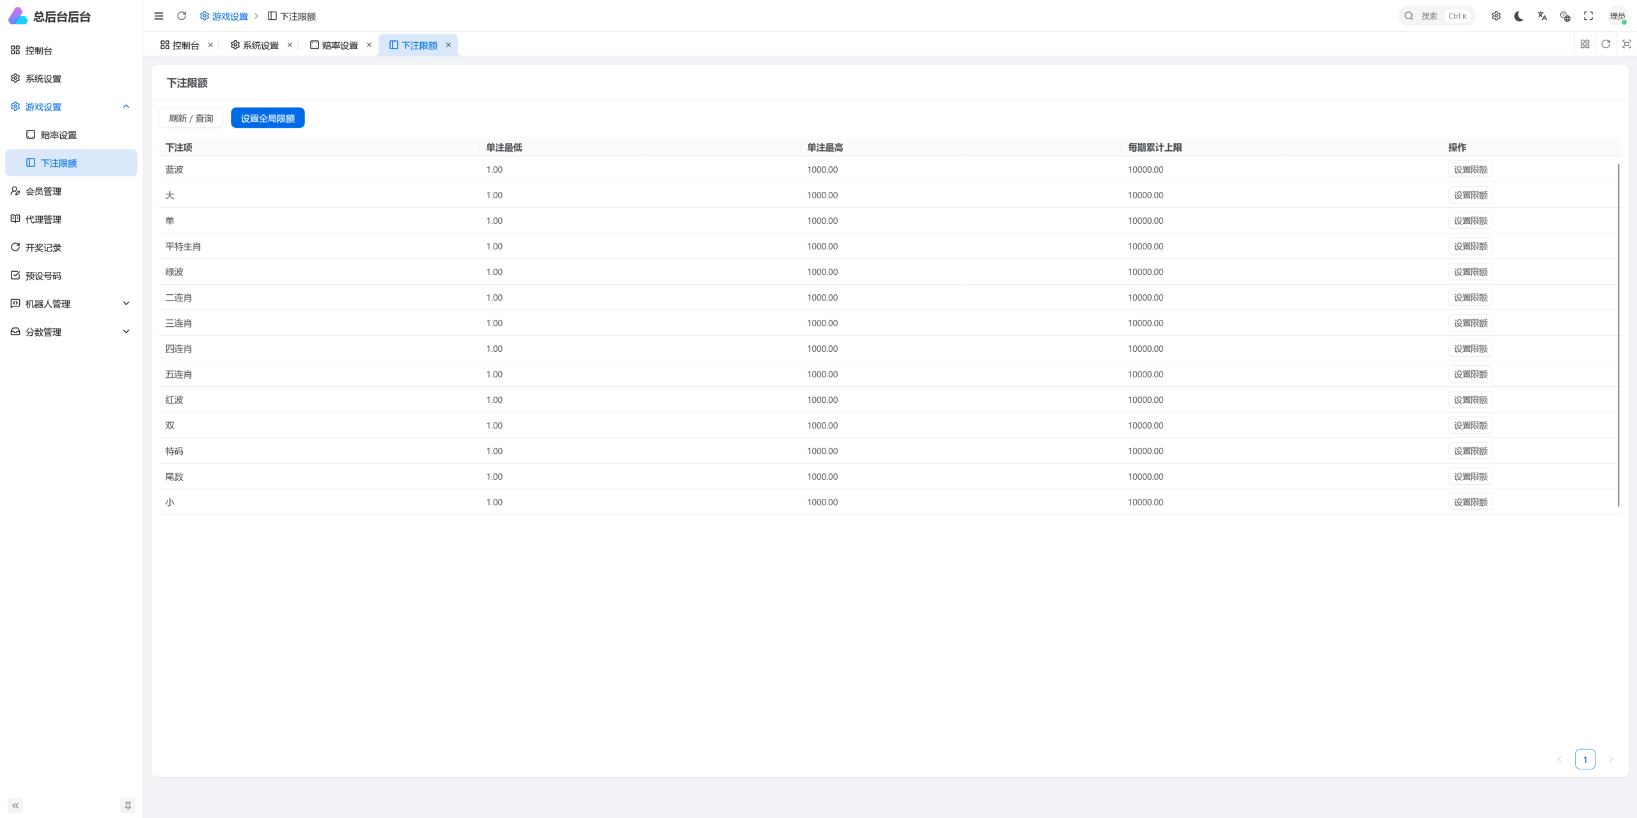Image resolution: width=1637 pixels, height=818 pixels.
Task: Switch to dark mode moon icon
Action: (1519, 16)
